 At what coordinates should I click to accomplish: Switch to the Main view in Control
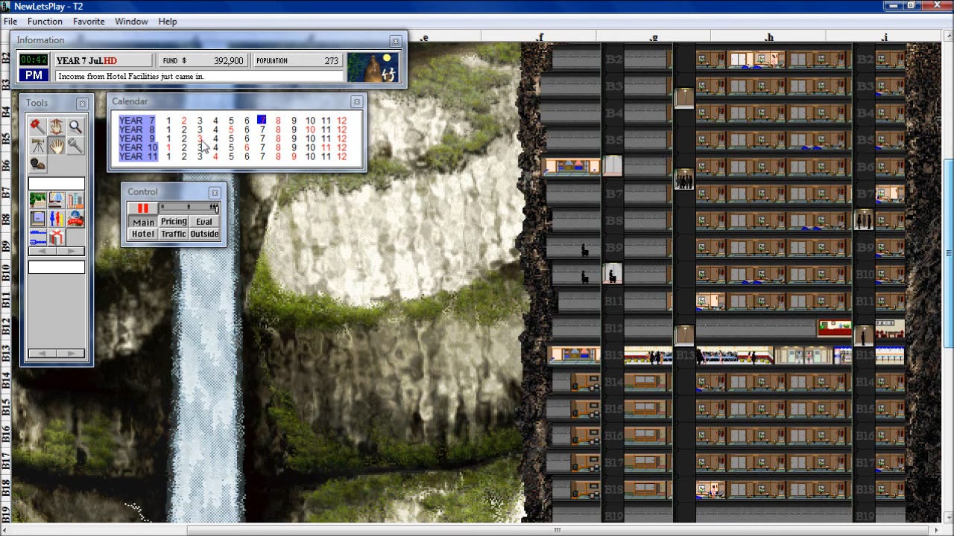[x=143, y=222]
